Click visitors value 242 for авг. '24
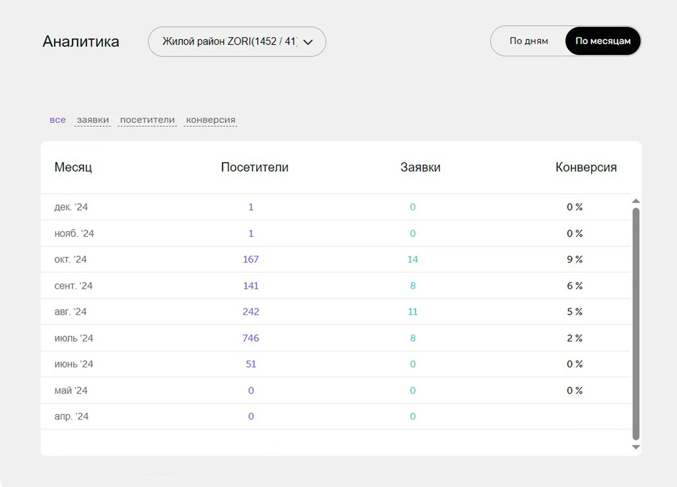The width and height of the screenshot is (677, 487). coord(250,312)
